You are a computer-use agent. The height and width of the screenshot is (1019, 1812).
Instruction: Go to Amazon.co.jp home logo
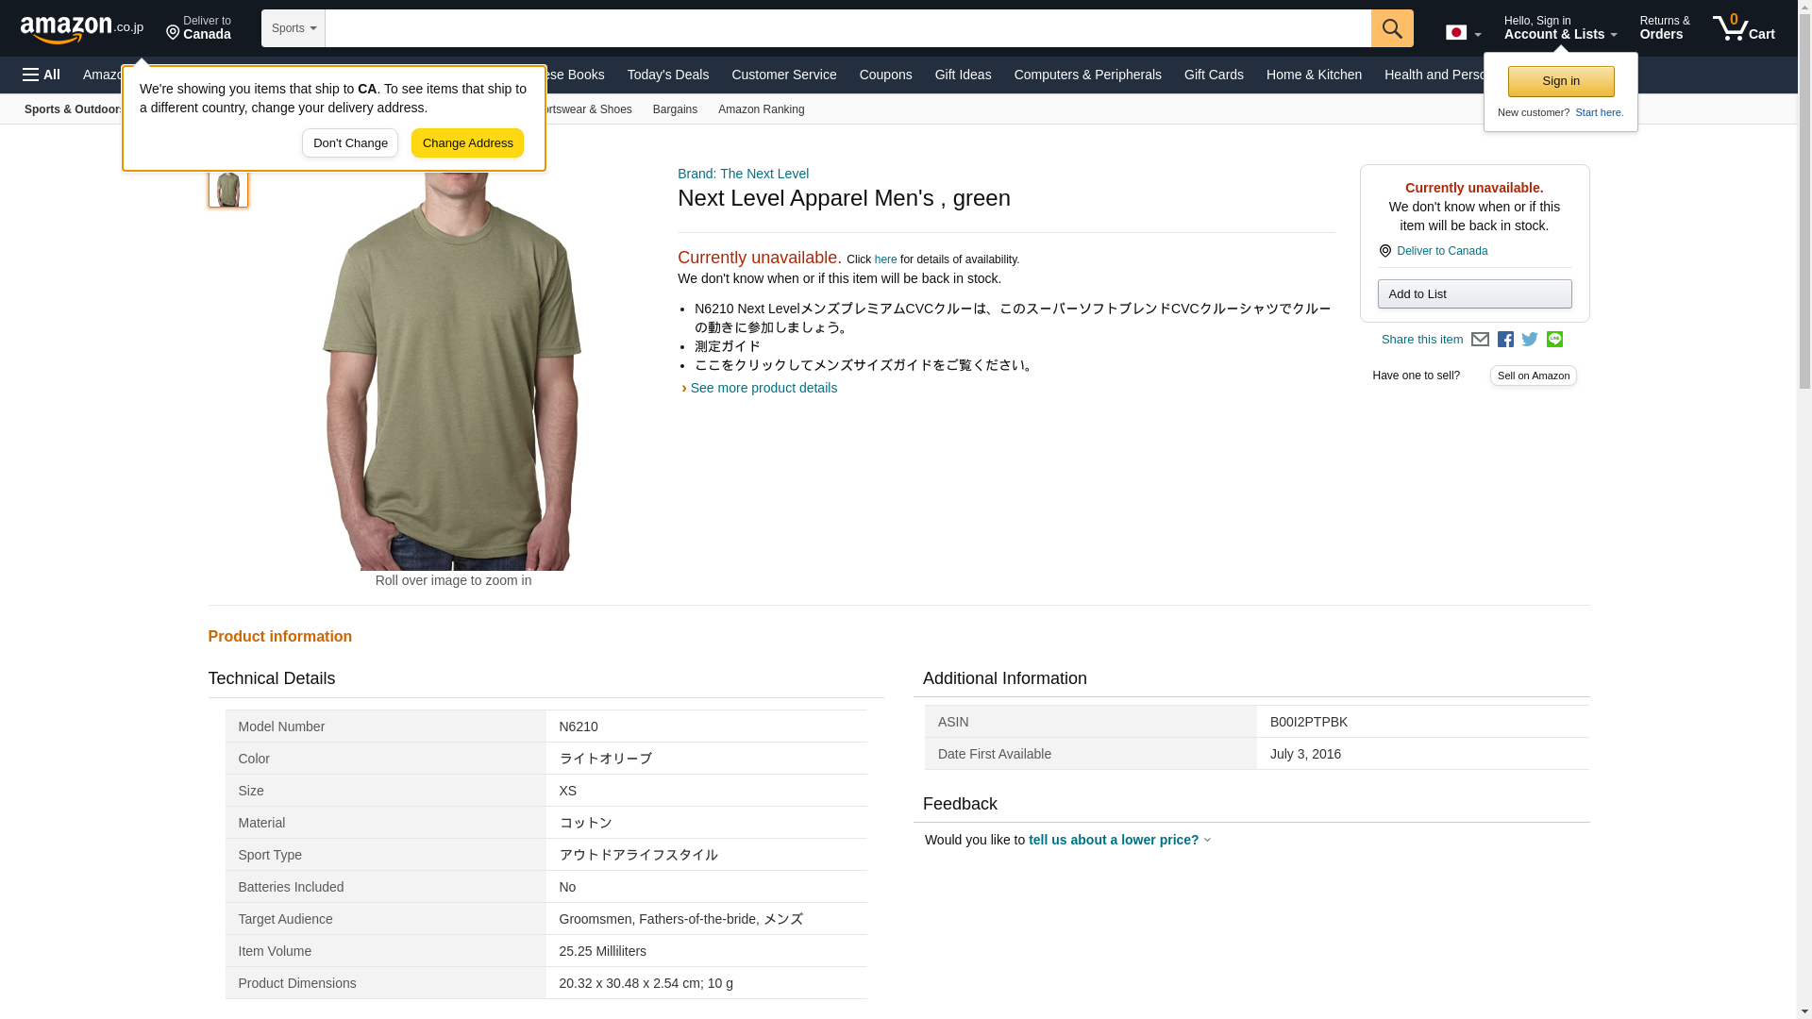(82, 29)
